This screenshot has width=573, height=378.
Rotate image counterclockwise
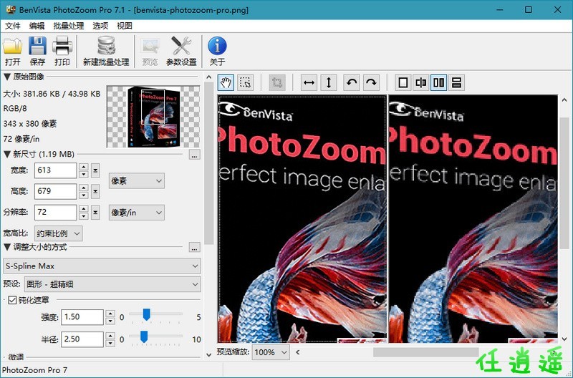352,82
